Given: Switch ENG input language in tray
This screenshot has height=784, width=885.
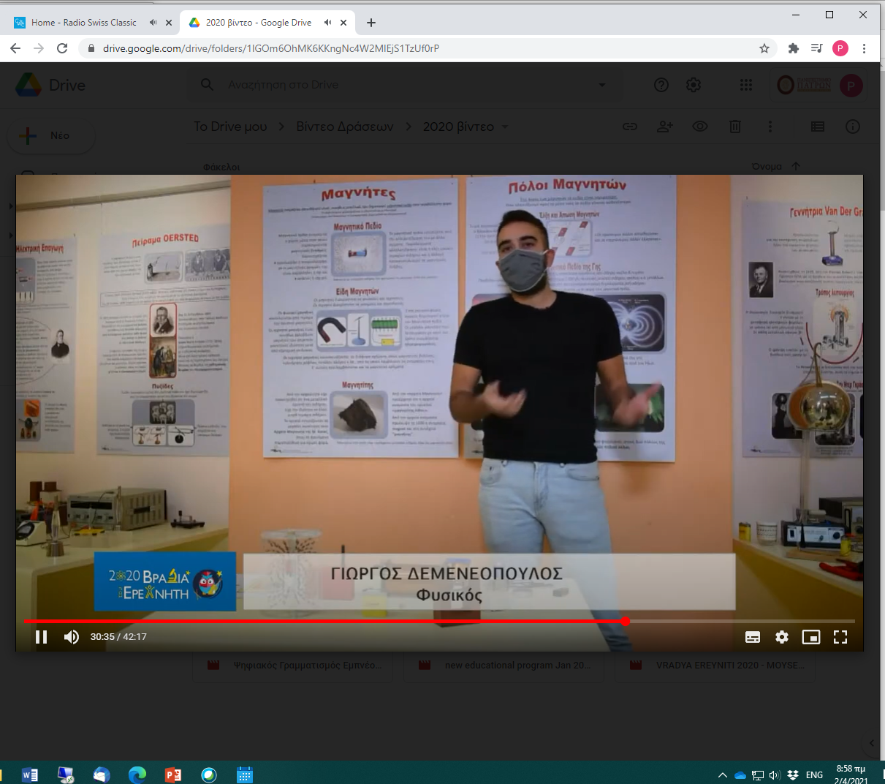Looking at the screenshot, I should (814, 774).
